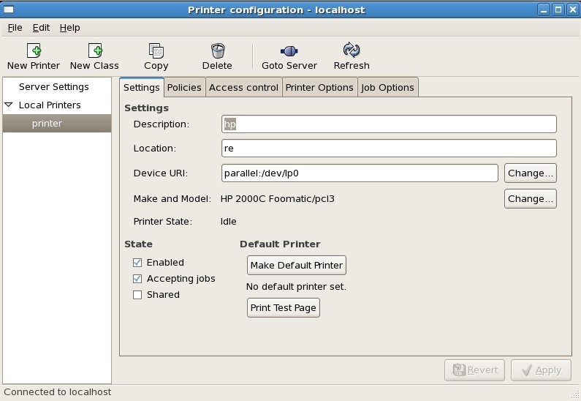Select the printer entry in sidebar
This screenshot has height=401, width=581.
tap(57, 123)
